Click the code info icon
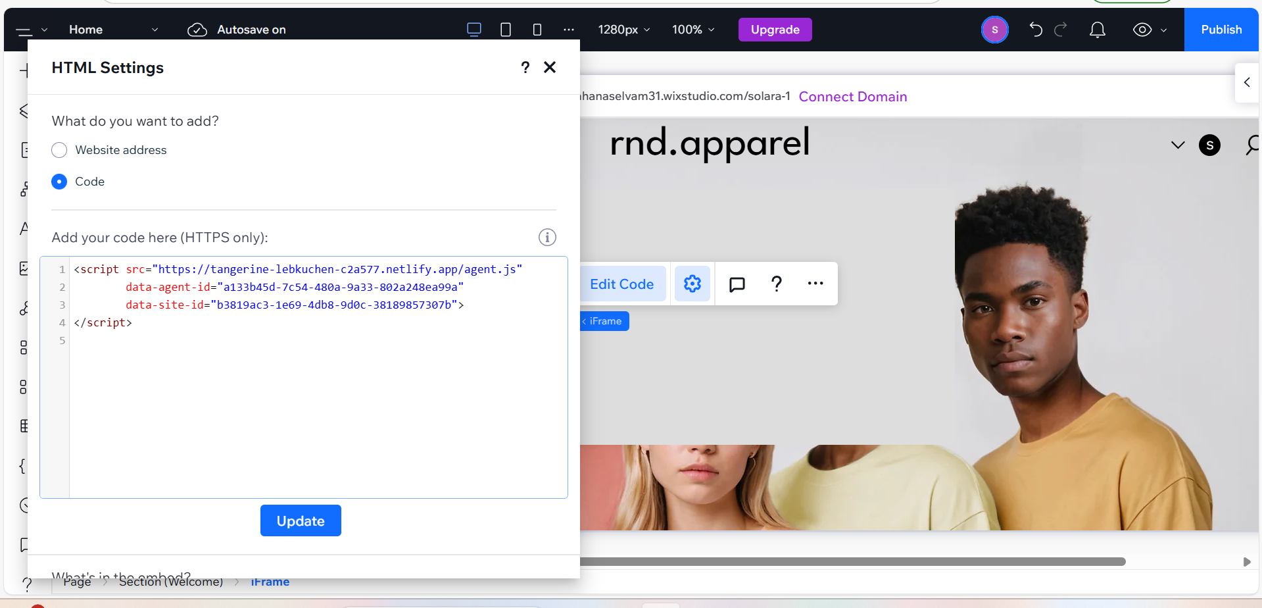Screen dimensions: 1262x608 (x=547, y=238)
